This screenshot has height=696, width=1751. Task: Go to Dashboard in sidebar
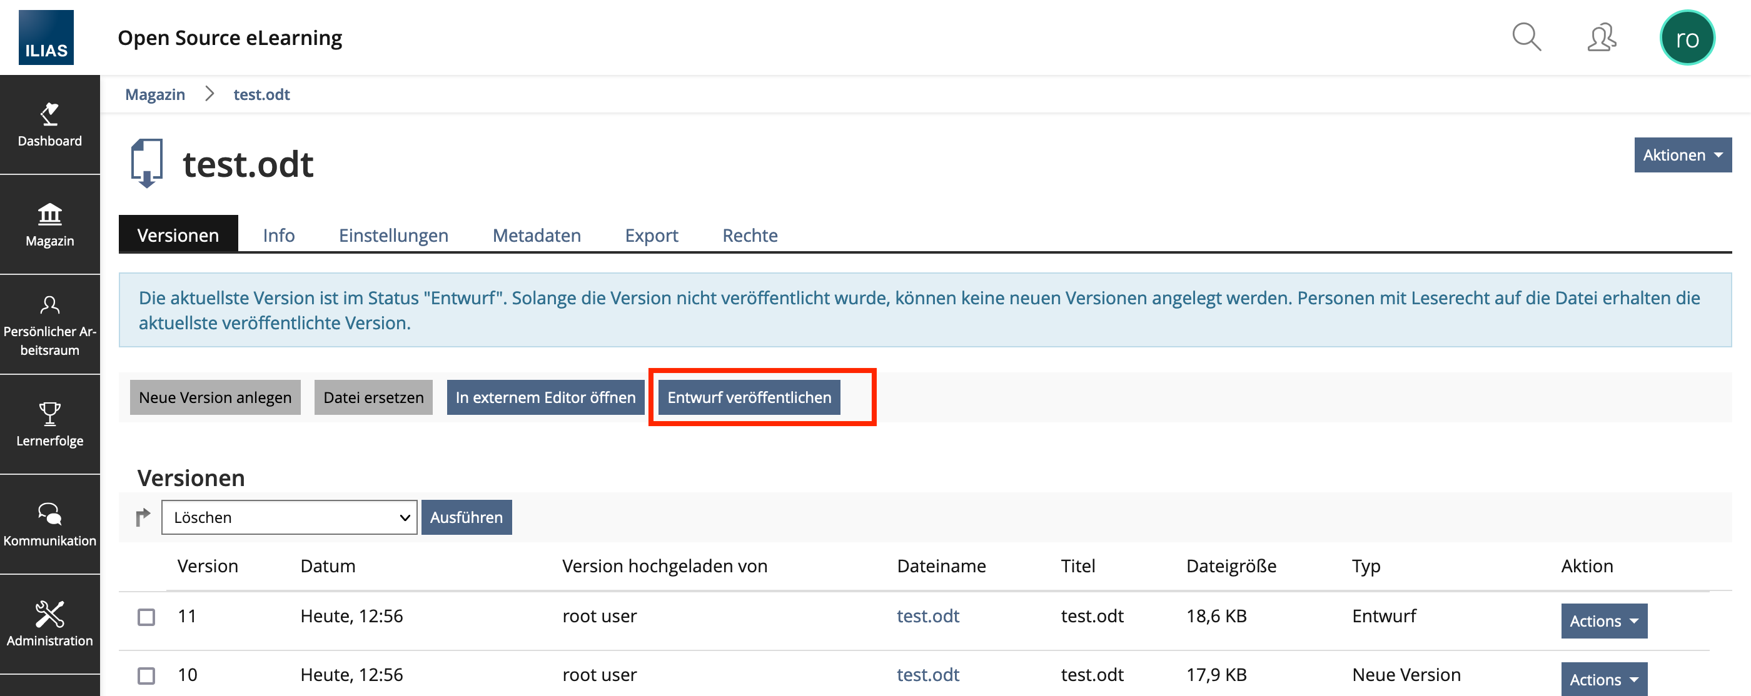point(49,125)
